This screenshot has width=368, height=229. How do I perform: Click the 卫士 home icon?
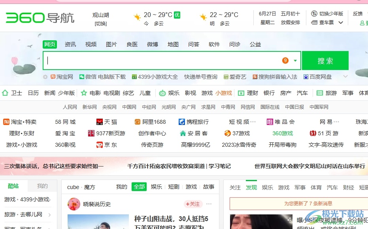5,93
